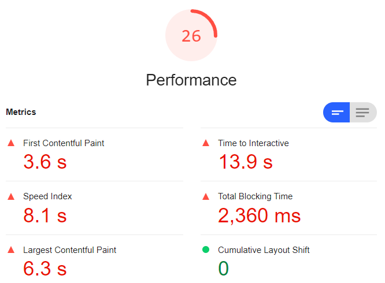Click the red triangle beside Speed Index

click(11, 196)
